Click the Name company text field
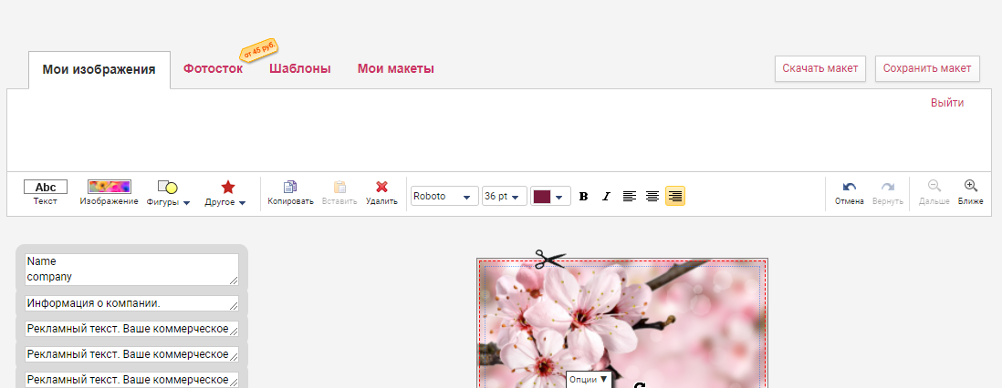The width and height of the screenshot is (1002, 388). tap(131, 270)
